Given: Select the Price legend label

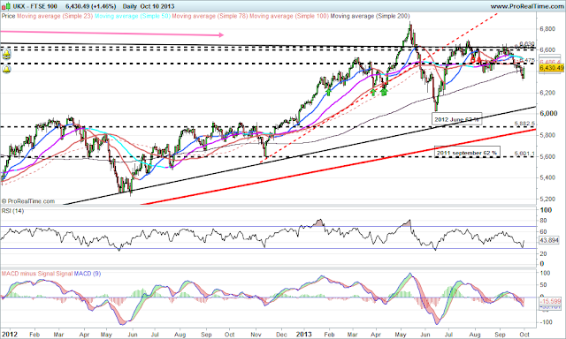Looking at the screenshot, I should click(x=8, y=16).
